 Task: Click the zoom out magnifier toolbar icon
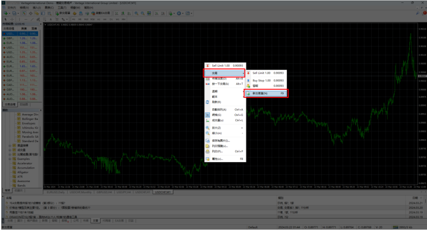pyautogui.click(x=143, y=13)
